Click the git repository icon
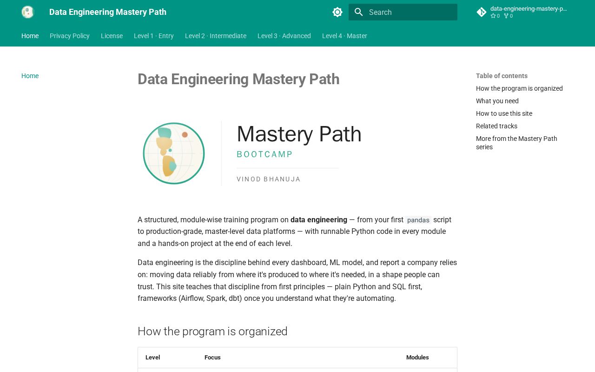The width and height of the screenshot is (595, 372). [x=482, y=12]
